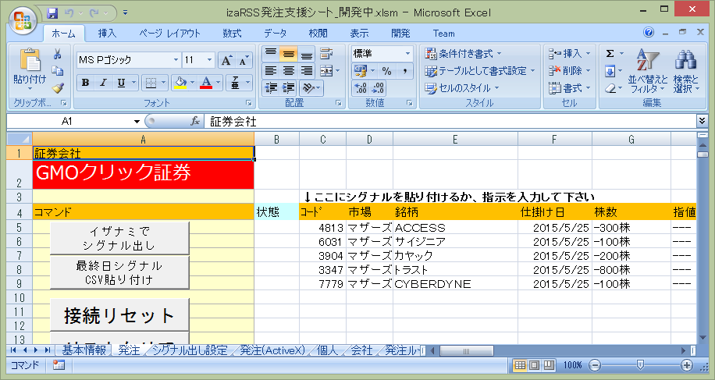
Task: Click the イザナミでシグナル出し button
Action: (119, 238)
